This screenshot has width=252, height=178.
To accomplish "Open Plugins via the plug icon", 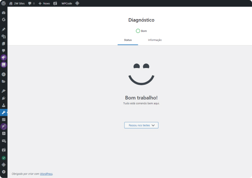I will pos(4,98).
